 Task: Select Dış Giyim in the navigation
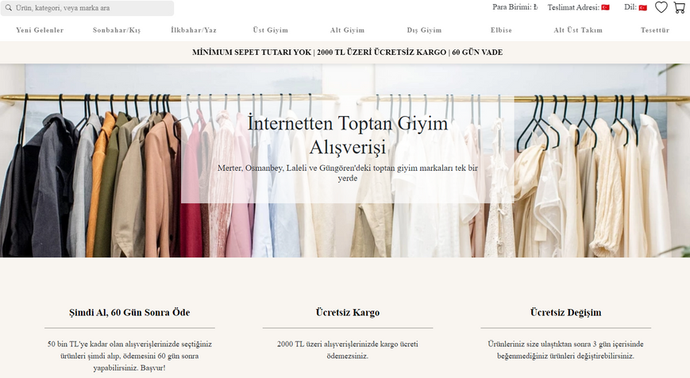point(424,30)
